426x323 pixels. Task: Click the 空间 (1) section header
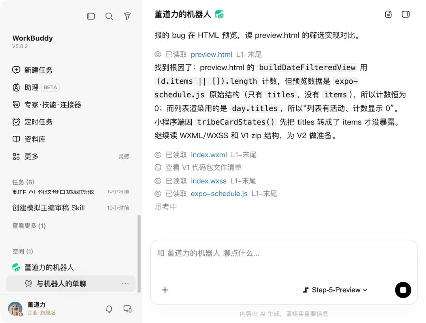[x=22, y=252]
